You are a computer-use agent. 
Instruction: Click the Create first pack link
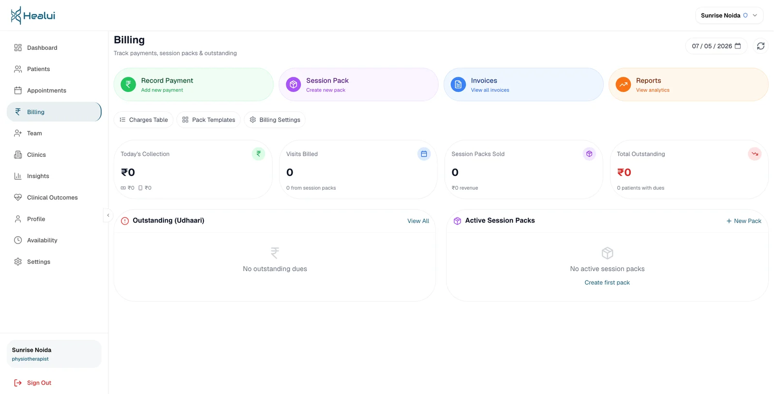click(607, 283)
